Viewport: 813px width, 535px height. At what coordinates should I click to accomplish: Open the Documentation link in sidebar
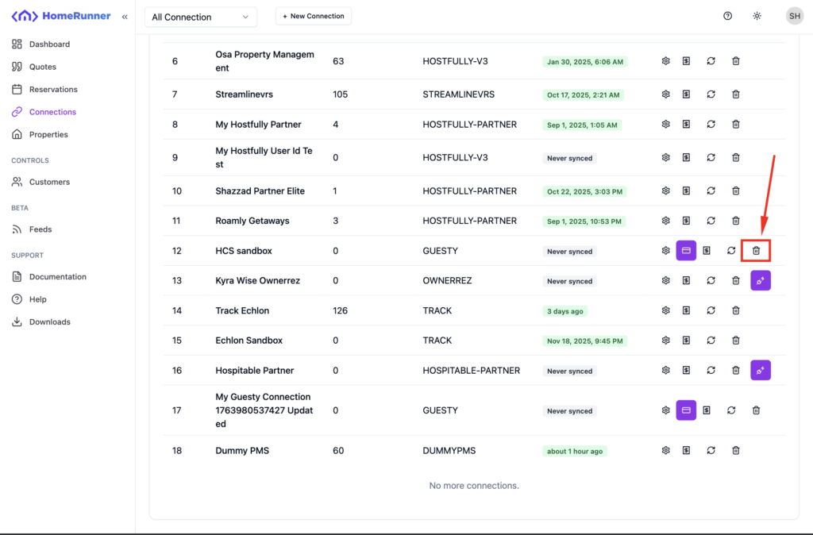[x=57, y=277]
